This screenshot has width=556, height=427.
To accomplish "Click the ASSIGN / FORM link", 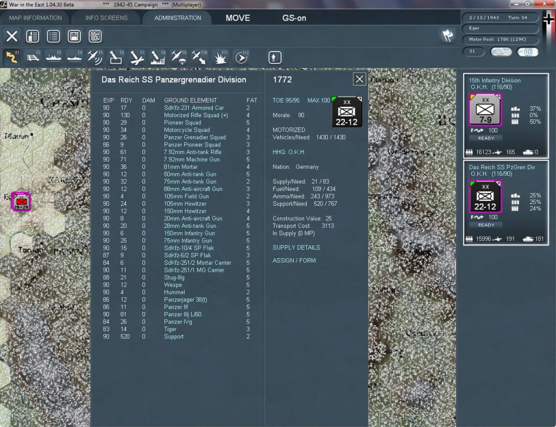I will (x=294, y=260).
